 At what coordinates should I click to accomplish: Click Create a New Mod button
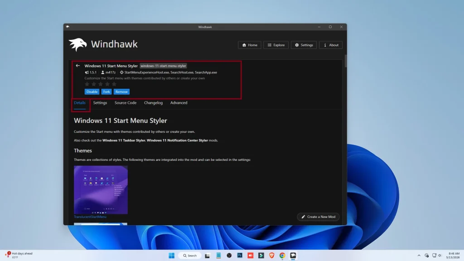[318, 217]
